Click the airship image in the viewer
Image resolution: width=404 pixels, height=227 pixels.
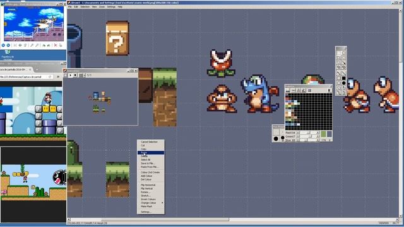[33, 24]
